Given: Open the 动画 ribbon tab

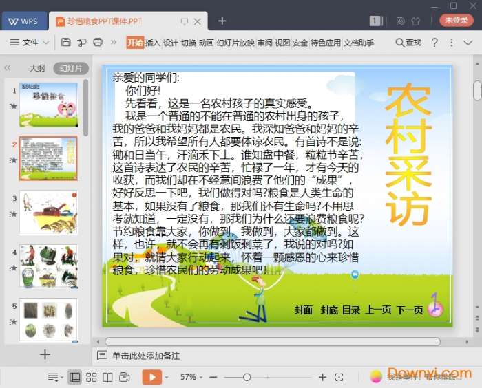Looking at the screenshot, I should point(207,43).
